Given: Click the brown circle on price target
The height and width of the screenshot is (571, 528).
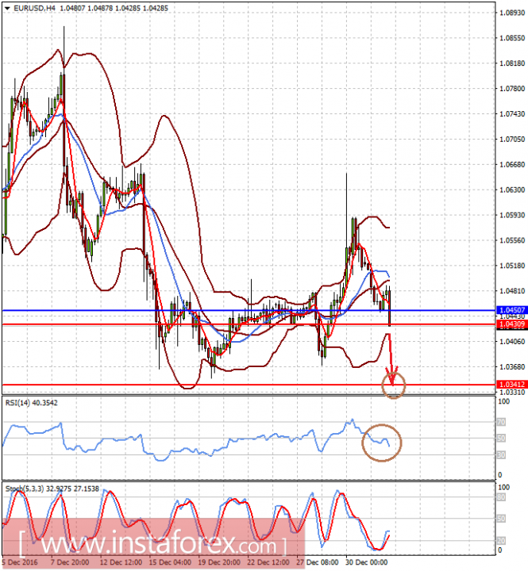Looking at the screenshot, I should click(394, 385).
